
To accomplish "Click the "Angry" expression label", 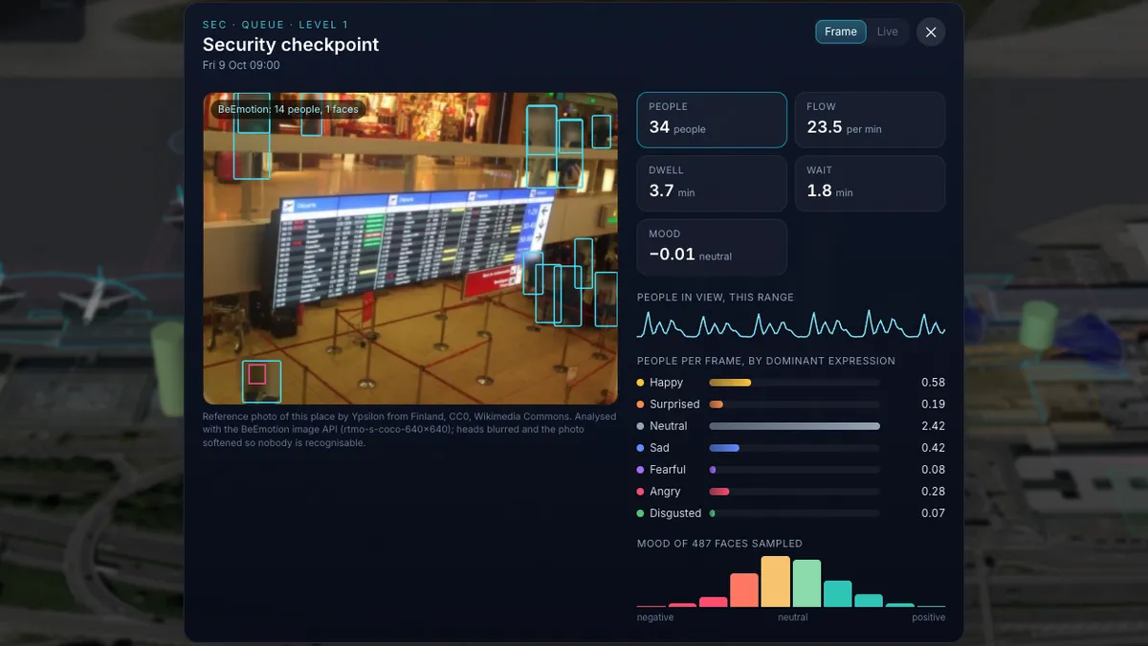I will coord(665,492).
